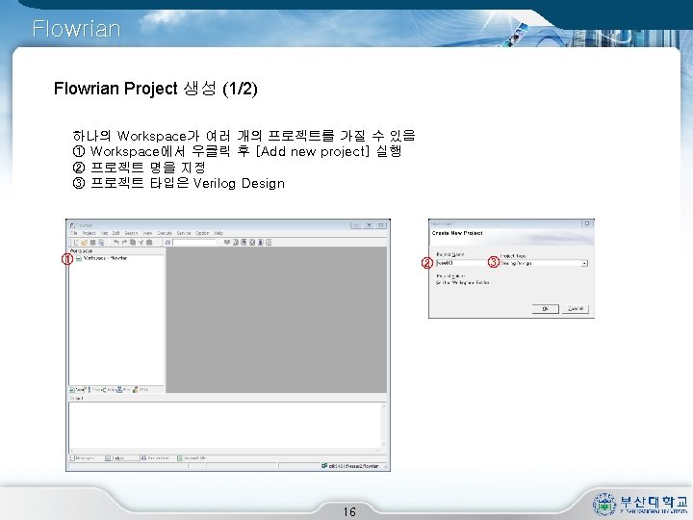This screenshot has width=693, height=520.
Task: Select the first tab below Workspace panel
Action: tap(76, 390)
